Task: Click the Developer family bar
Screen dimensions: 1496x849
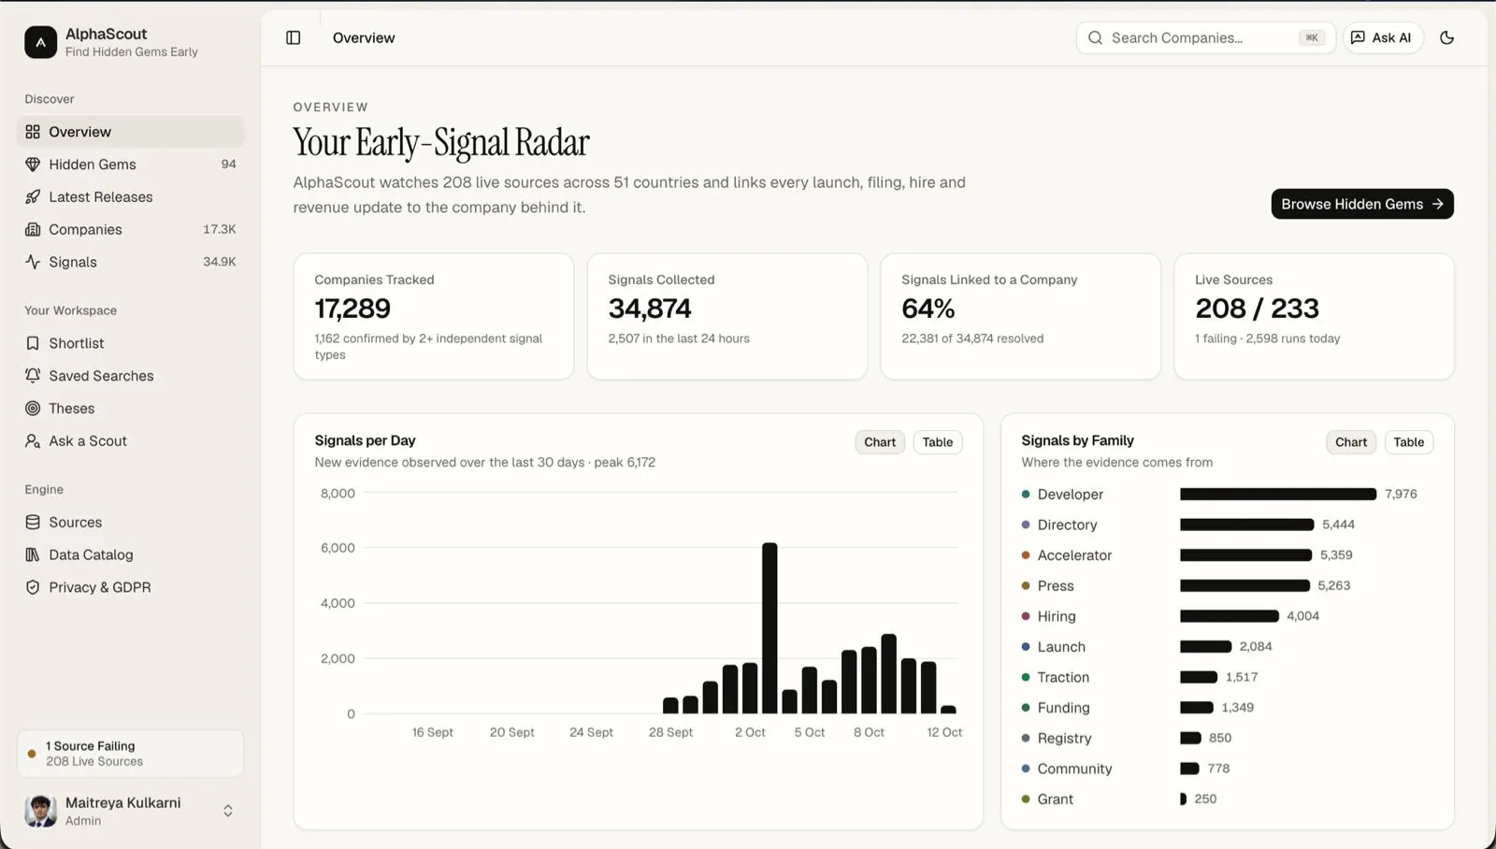Action: tap(1278, 494)
